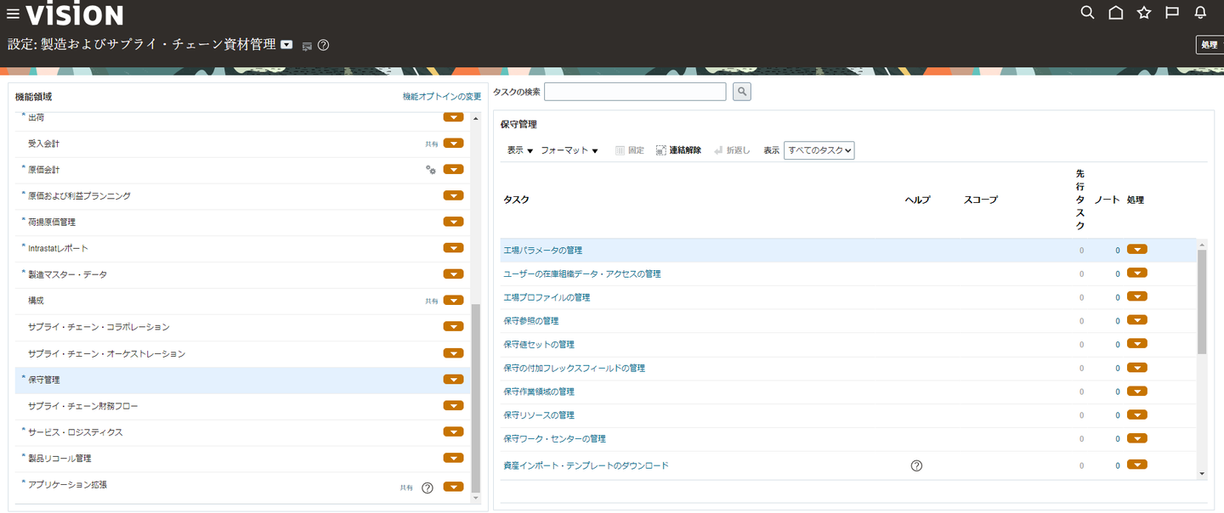Viewport: 1224px width, 513px height.
Task: Open the 工場パラメータの管理 task link
Action: point(542,251)
